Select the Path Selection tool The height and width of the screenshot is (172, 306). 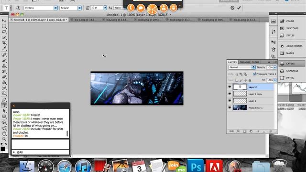(x=4, y=111)
